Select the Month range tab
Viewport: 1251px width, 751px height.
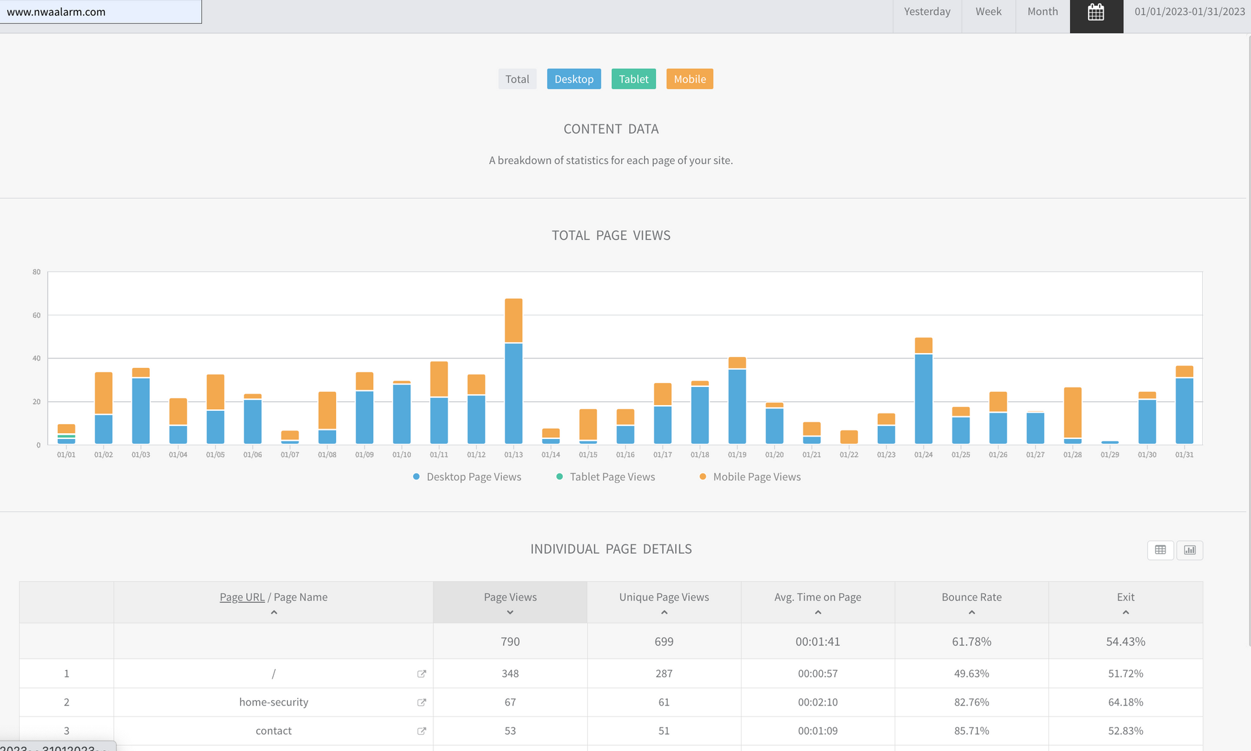click(1042, 12)
